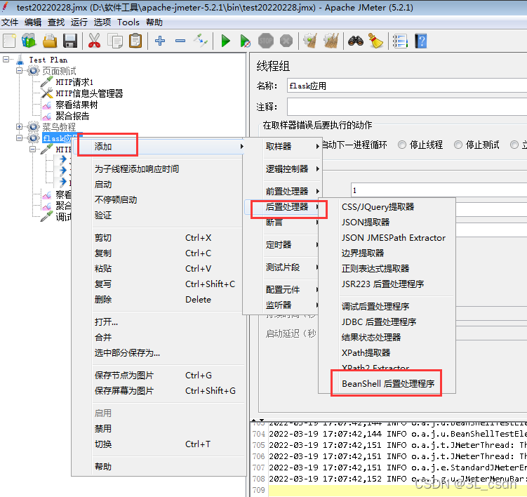Expand the 菜鸟教程 thread group
Screen dimensions: 527x497
click(20, 127)
